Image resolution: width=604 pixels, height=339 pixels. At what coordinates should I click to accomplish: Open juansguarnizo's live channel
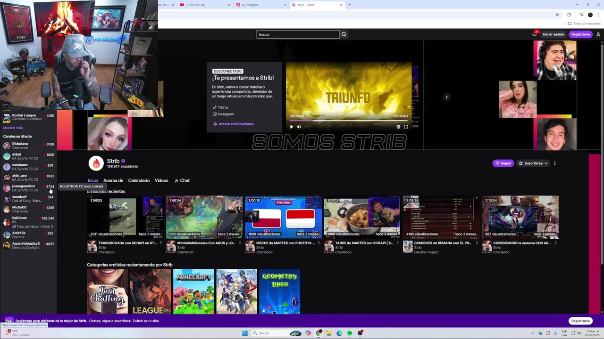click(x=28, y=188)
